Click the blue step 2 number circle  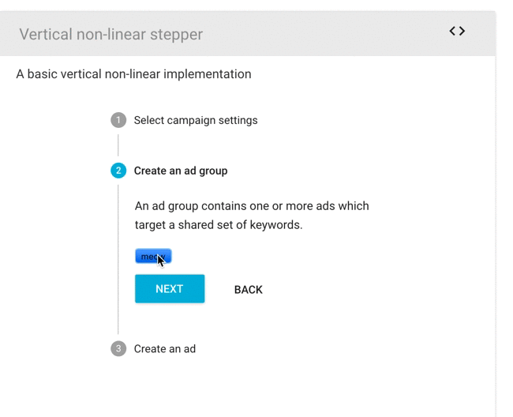(x=118, y=171)
